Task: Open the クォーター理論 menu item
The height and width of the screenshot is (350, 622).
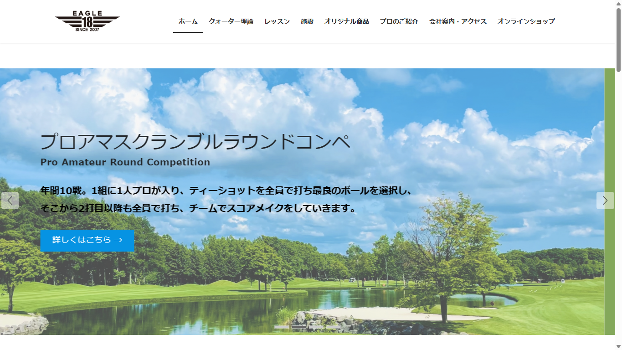Action: pyautogui.click(x=231, y=21)
